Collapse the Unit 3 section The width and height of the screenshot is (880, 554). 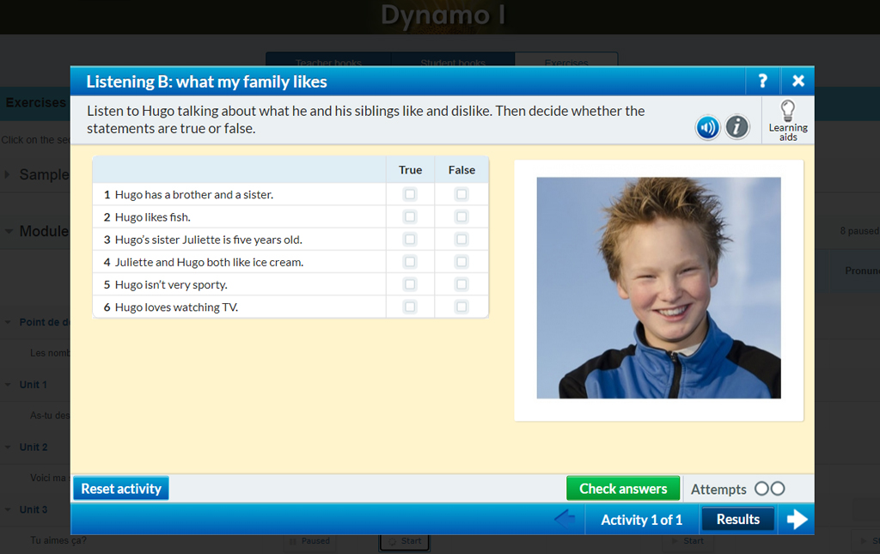tap(9, 509)
